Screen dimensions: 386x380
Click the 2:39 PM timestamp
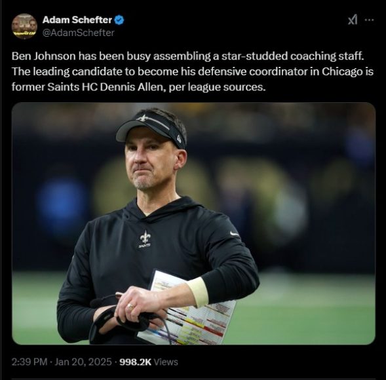[x=29, y=362]
